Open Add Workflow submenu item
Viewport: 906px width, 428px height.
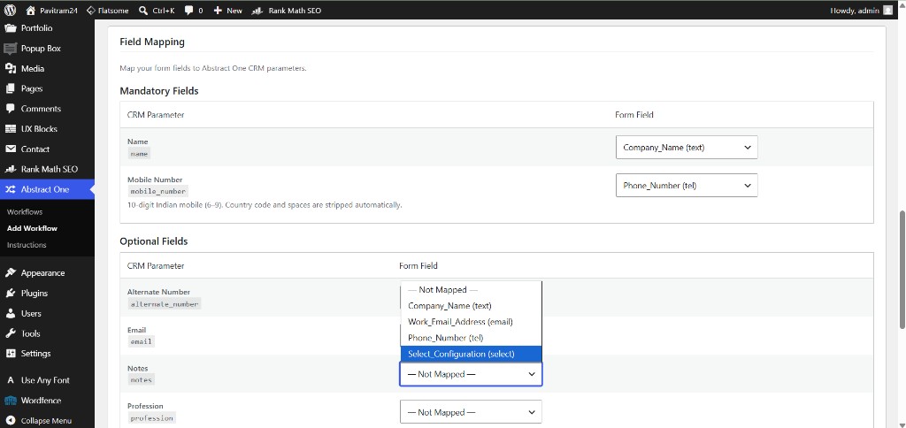tap(33, 228)
